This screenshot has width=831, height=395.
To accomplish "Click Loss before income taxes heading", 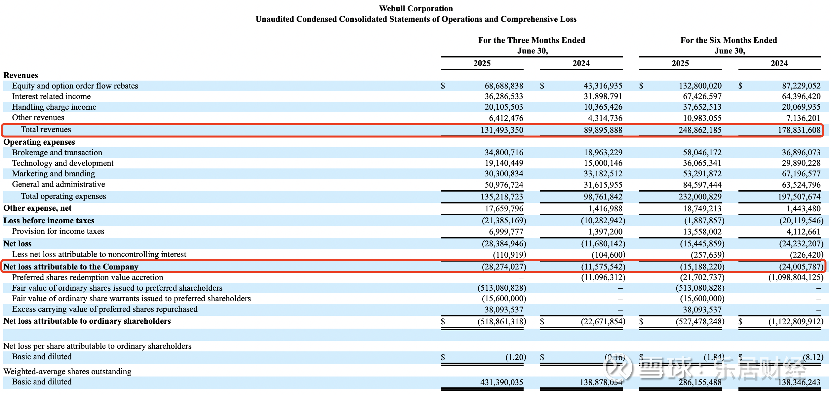I will pos(49,221).
